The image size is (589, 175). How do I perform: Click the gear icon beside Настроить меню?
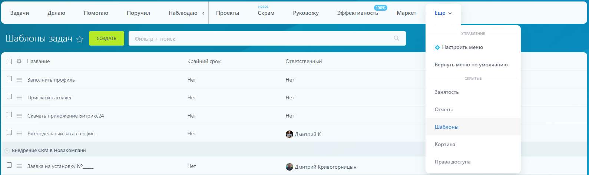pyautogui.click(x=437, y=47)
